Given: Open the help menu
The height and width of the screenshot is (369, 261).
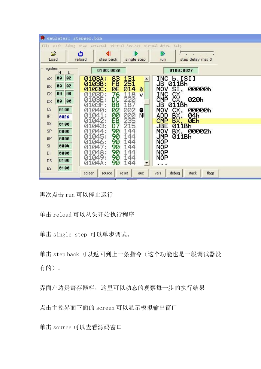Looking at the screenshot, I should pyautogui.click(x=178, y=46).
